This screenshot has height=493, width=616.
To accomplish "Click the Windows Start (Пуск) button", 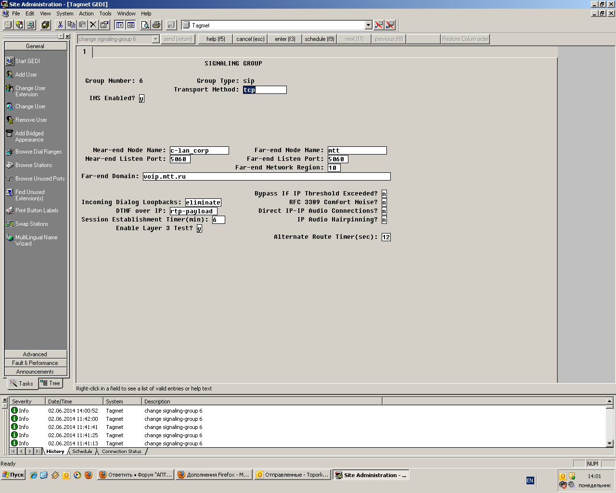I will (x=13, y=475).
